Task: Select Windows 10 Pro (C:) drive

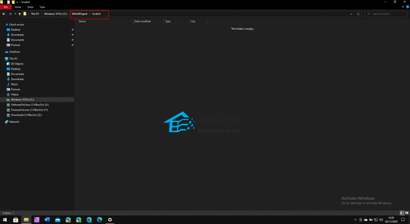Action: (22, 100)
